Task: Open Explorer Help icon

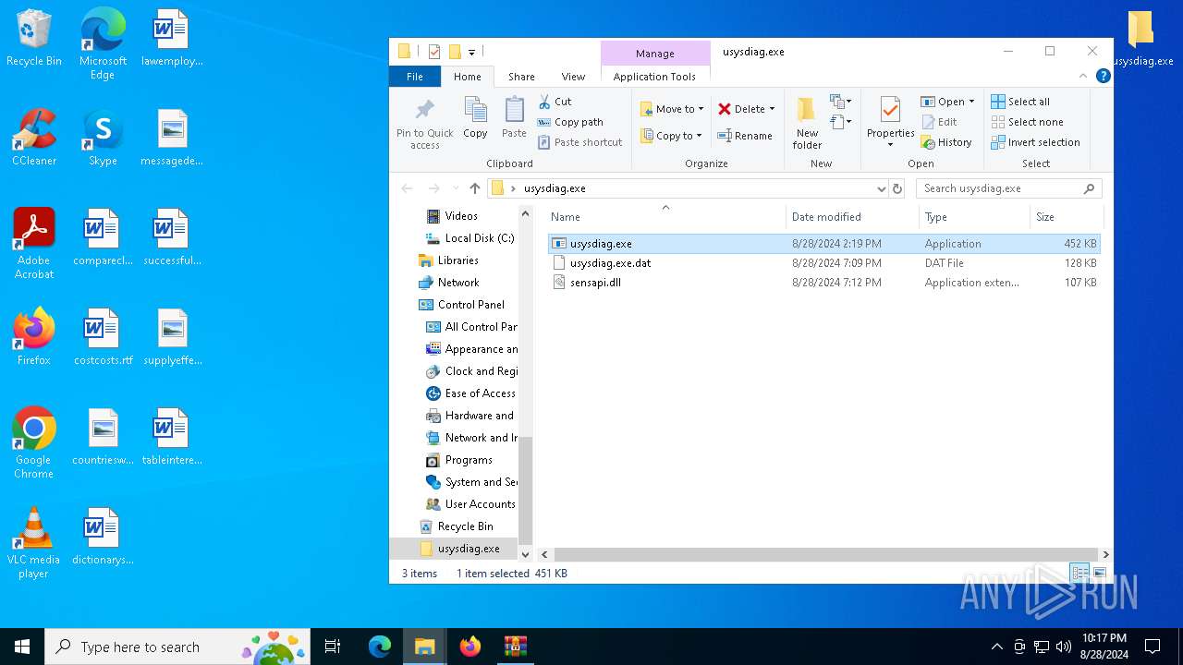Action: 1103,76
